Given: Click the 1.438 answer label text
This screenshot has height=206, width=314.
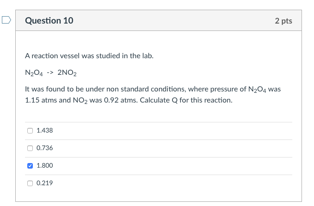Looking at the screenshot, I should click(44, 131).
